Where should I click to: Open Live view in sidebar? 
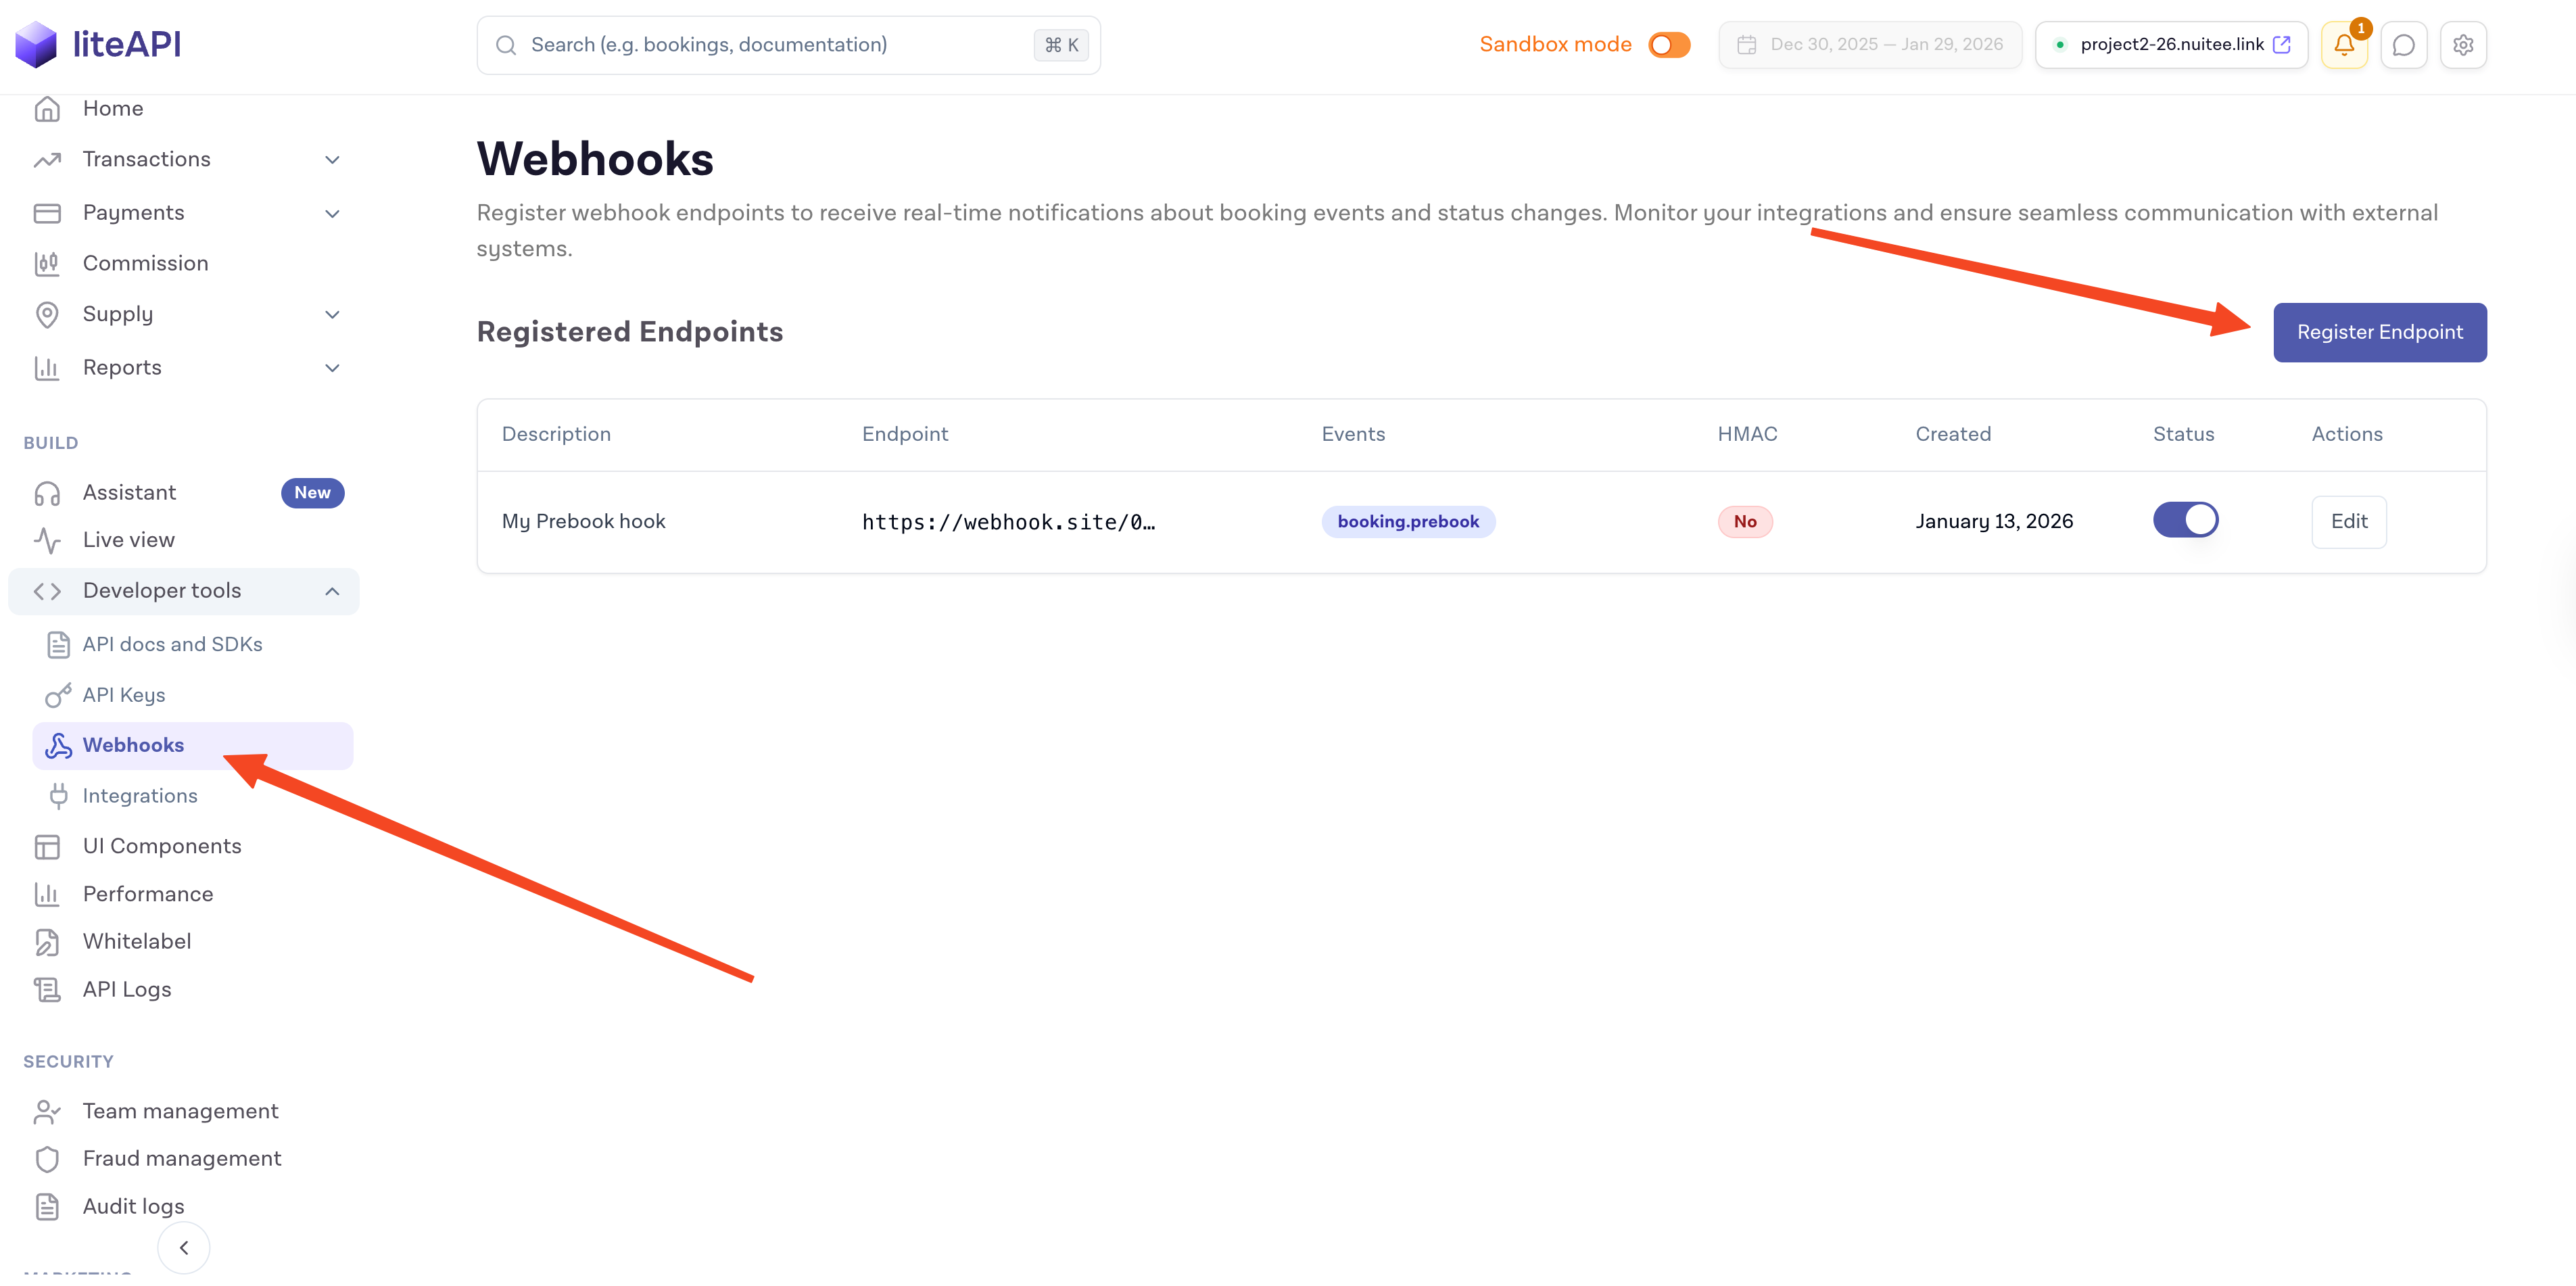129,540
